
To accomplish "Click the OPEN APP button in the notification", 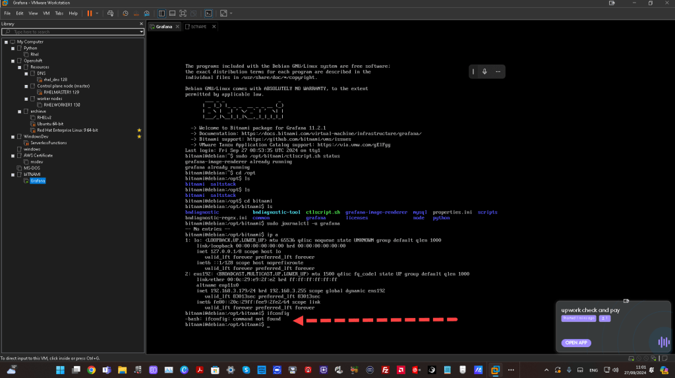I will 576,342.
